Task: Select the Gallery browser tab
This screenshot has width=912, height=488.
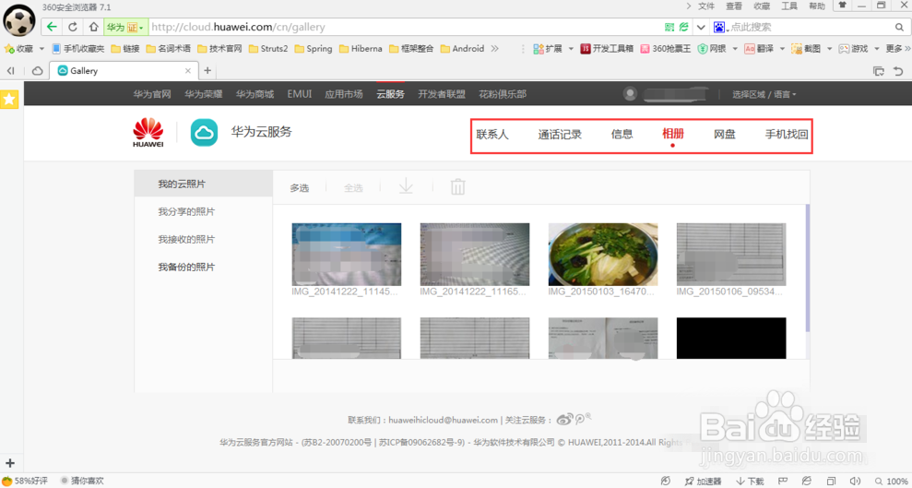Action: tap(124, 71)
